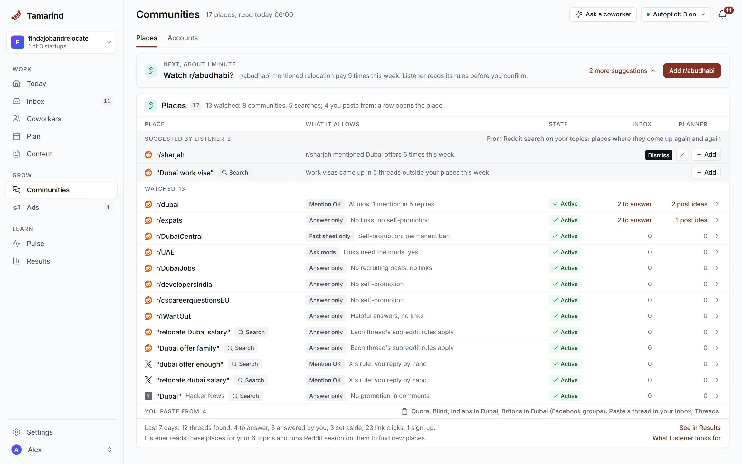Open Coworkers in the sidebar
The width and height of the screenshot is (742, 464).
pyautogui.click(x=62, y=119)
